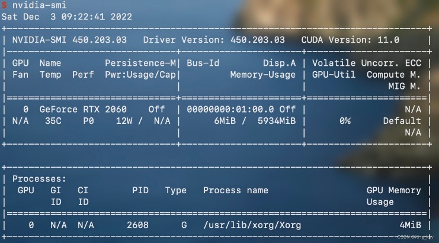This screenshot has width=439, height=243.
Task: Click the Memory-Usage column header
Action: tap(263, 75)
